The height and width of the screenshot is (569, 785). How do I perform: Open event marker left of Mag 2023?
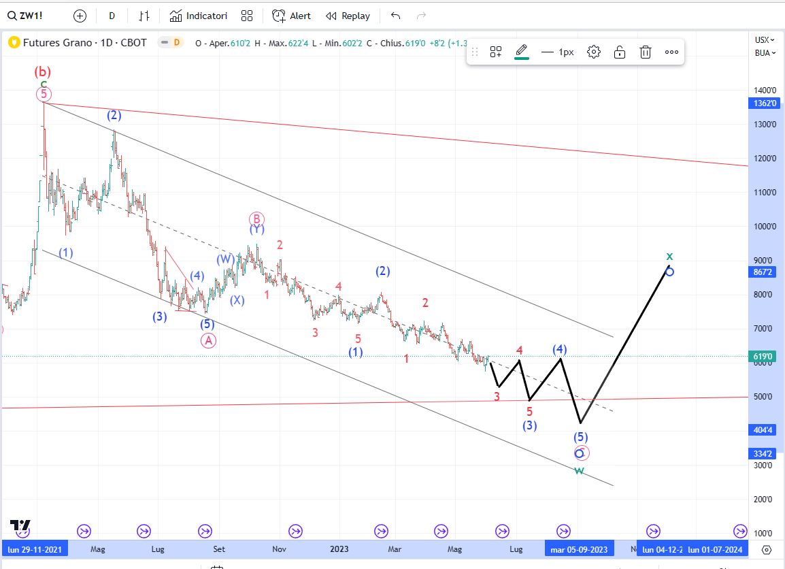[x=441, y=531]
